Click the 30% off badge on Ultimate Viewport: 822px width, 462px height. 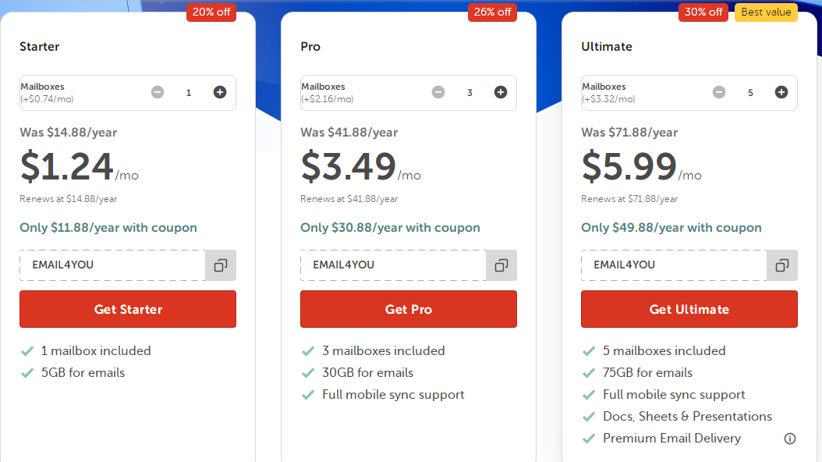703,12
